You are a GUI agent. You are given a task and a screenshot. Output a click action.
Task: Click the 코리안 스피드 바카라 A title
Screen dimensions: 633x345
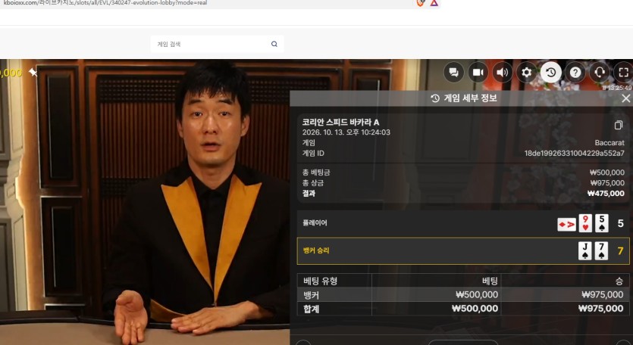[x=340, y=122]
